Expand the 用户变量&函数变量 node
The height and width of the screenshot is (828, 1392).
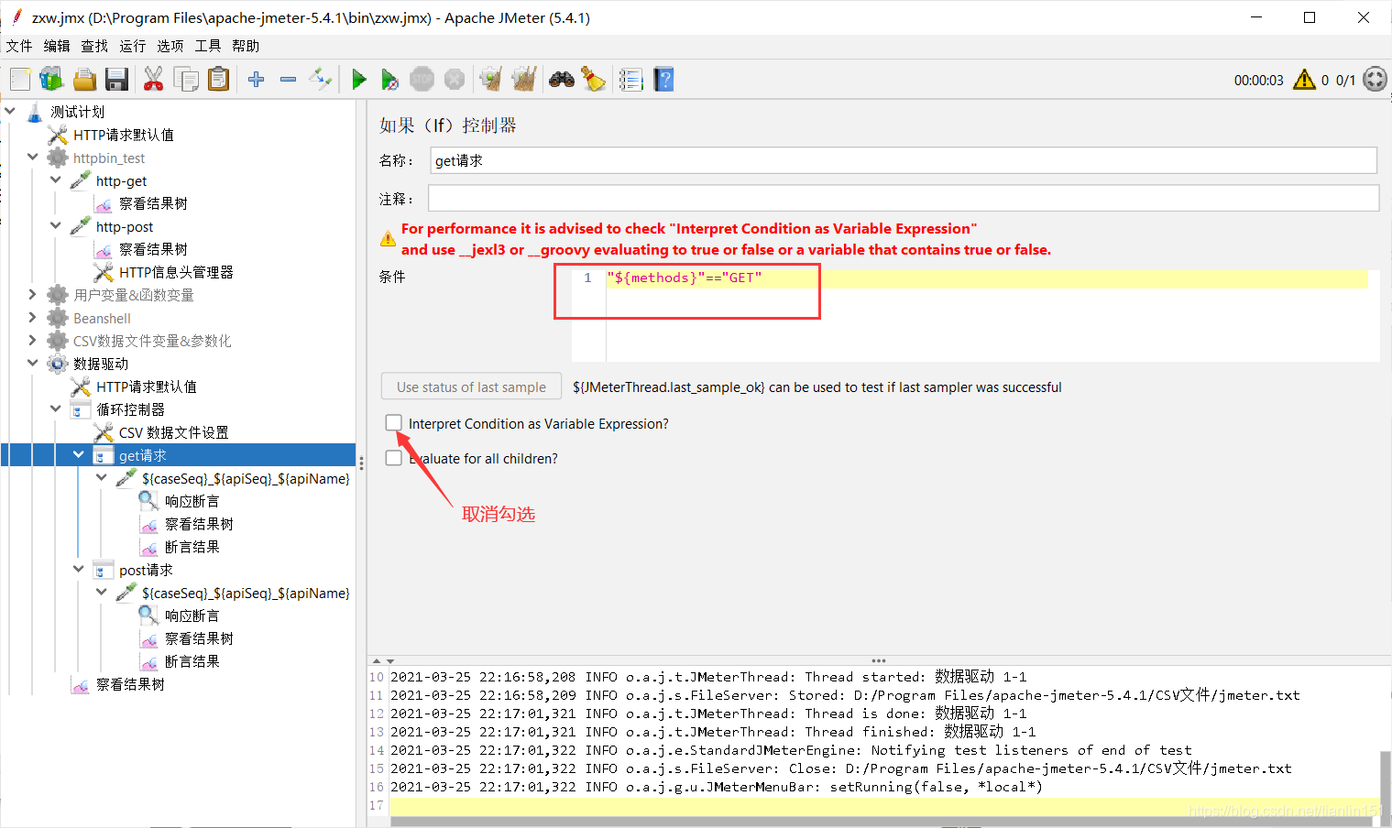click(x=33, y=295)
